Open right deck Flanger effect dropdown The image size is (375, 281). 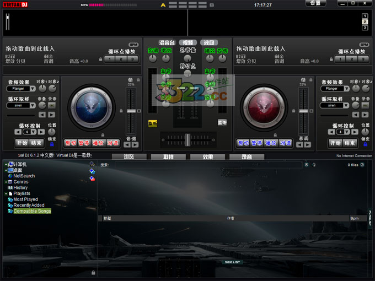pyautogui.click(x=346, y=89)
